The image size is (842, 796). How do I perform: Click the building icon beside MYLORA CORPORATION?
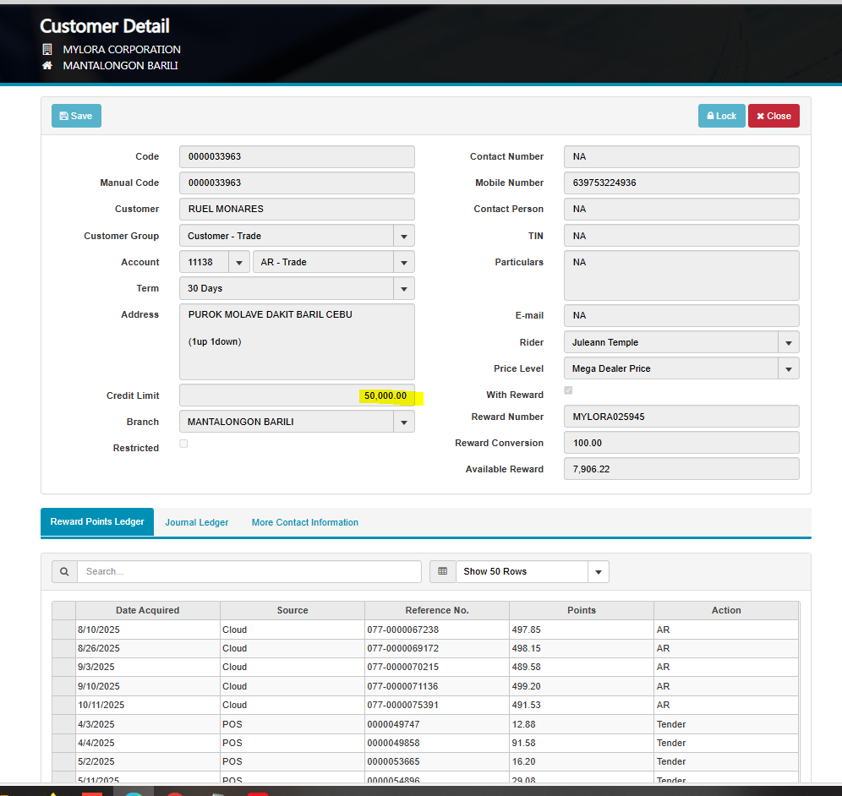click(x=47, y=49)
